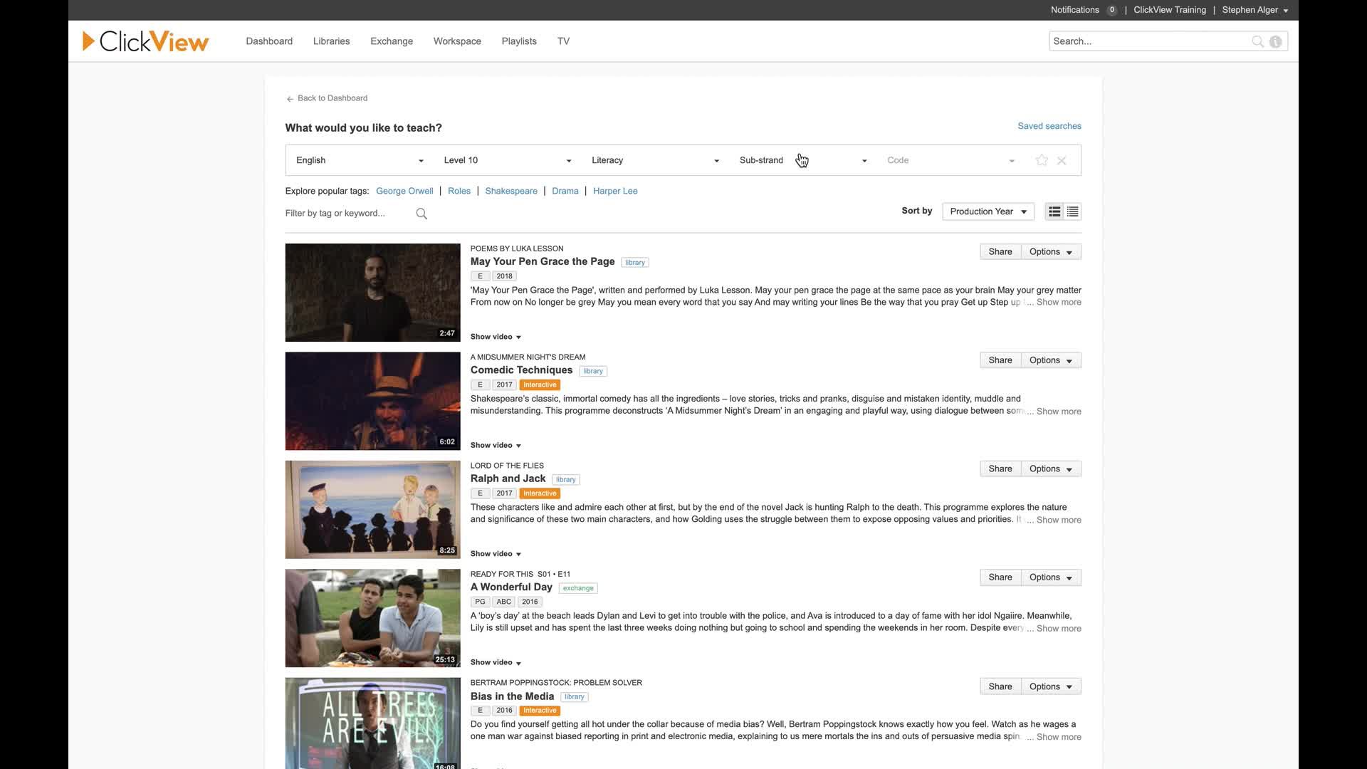Switch to compact list view icon
The image size is (1367, 769).
pos(1072,211)
